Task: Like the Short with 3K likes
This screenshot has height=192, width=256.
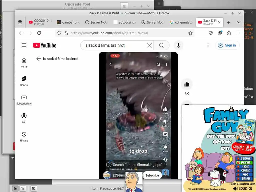Action: pos(187,84)
